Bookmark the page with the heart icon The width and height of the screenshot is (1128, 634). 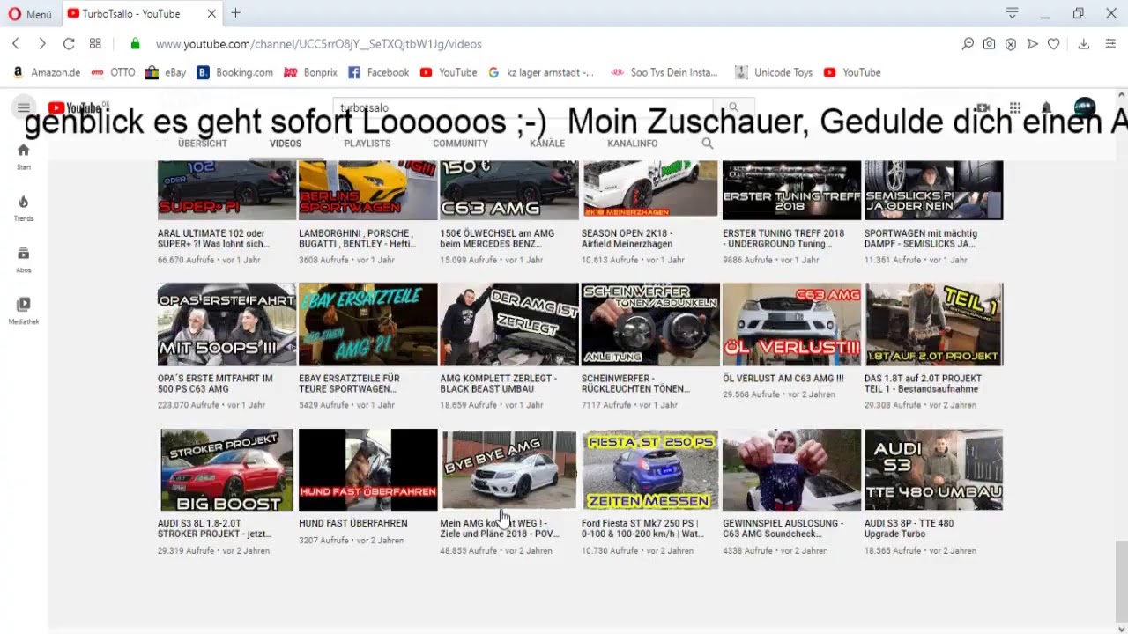pyautogui.click(x=1053, y=43)
